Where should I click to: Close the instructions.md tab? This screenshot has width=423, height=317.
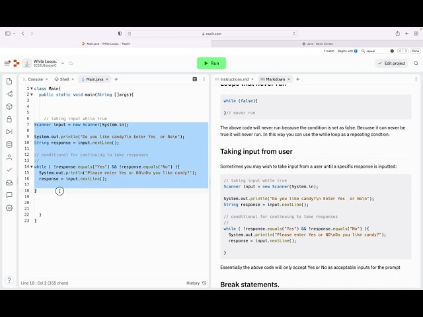point(252,79)
